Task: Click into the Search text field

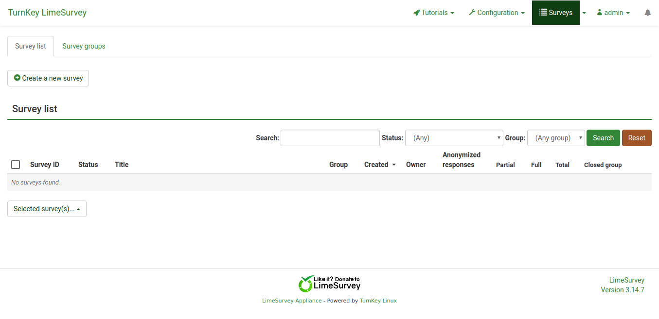Action: (330, 138)
